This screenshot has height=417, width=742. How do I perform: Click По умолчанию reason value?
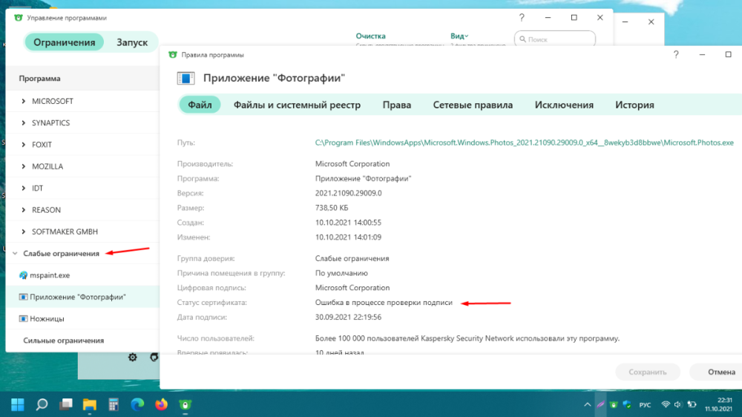pos(341,273)
